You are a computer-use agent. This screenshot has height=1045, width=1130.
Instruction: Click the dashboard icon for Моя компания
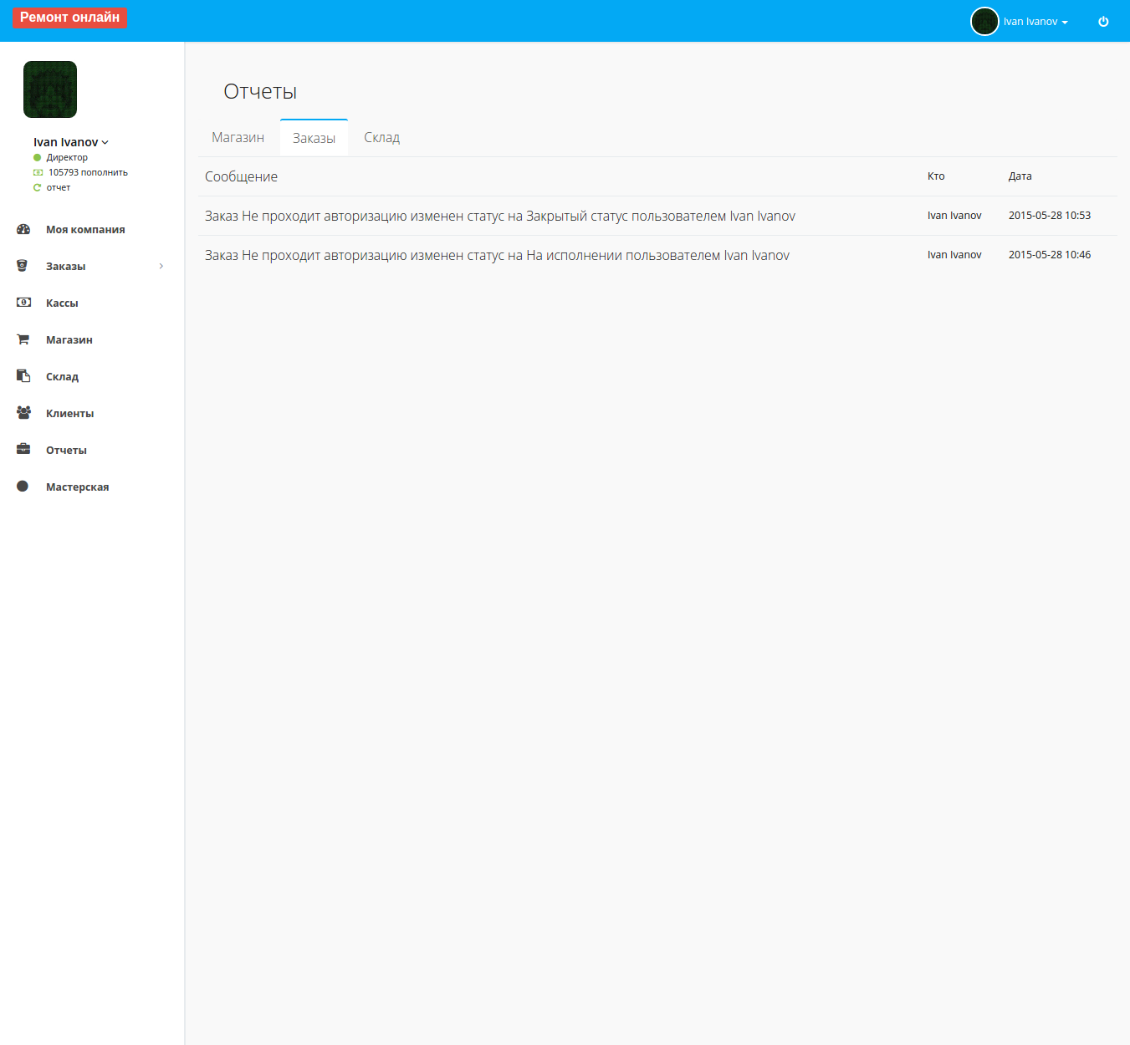[23, 229]
